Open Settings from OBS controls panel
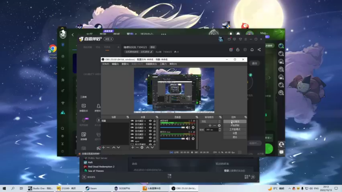This screenshot has width=342, height=192. [235, 133]
